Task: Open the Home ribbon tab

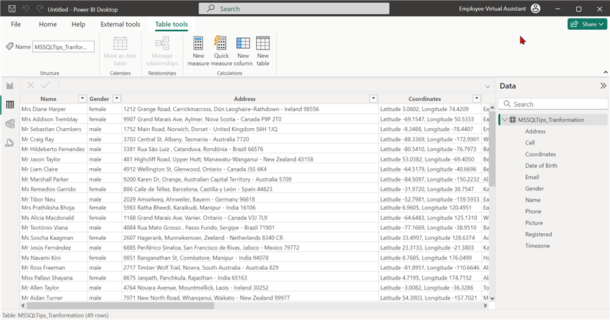Action: click(47, 24)
